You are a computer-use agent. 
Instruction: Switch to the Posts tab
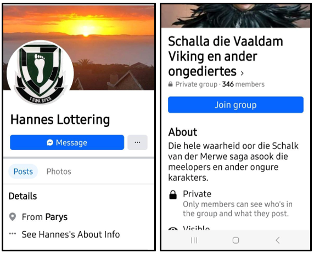[23, 171]
